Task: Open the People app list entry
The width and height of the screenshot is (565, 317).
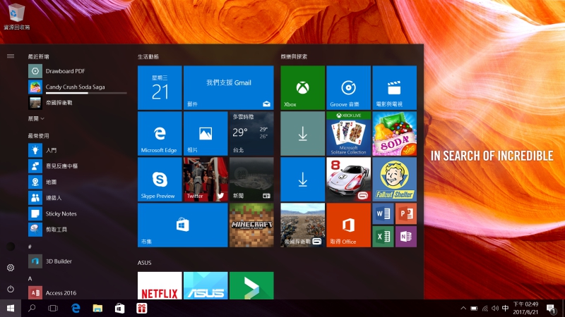Action: click(78, 198)
